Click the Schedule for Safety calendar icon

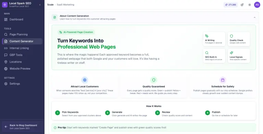pyautogui.click(x=223, y=80)
